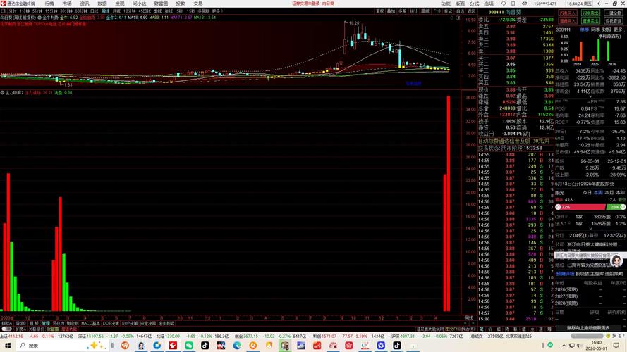Toggle the 72% / 28% buy-sell ratio bar
This screenshot has height=352, width=627.
point(590,207)
